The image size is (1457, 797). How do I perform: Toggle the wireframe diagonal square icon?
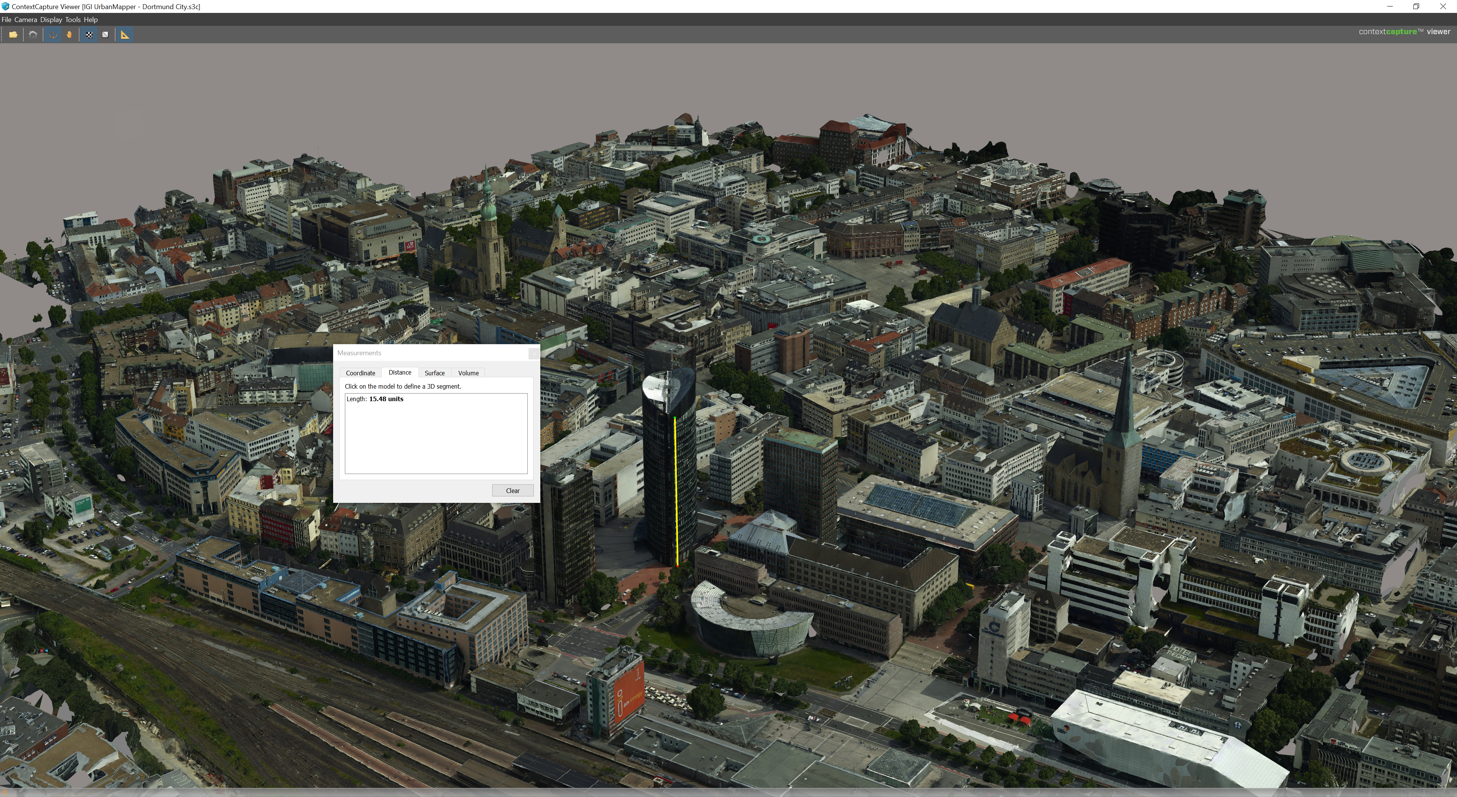pyautogui.click(x=105, y=35)
